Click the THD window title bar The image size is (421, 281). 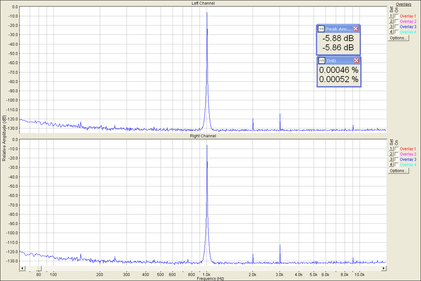(339, 61)
